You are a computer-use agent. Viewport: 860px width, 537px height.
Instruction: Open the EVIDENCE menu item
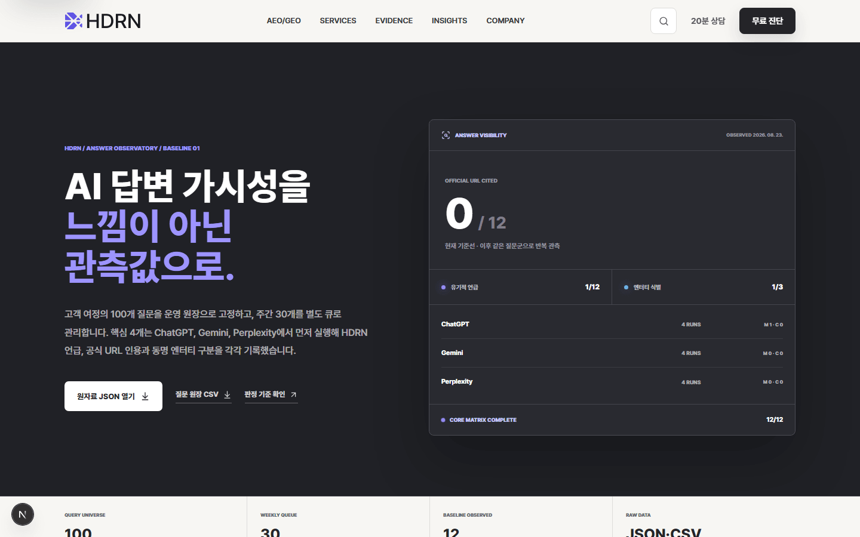coord(394,21)
